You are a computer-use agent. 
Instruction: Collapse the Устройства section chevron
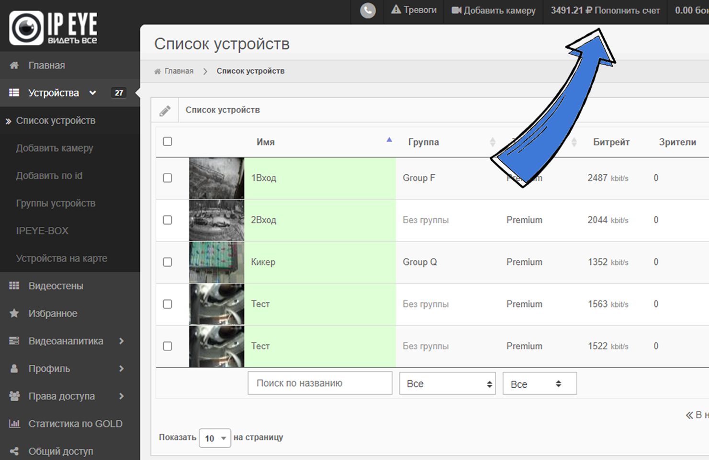[x=92, y=92]
